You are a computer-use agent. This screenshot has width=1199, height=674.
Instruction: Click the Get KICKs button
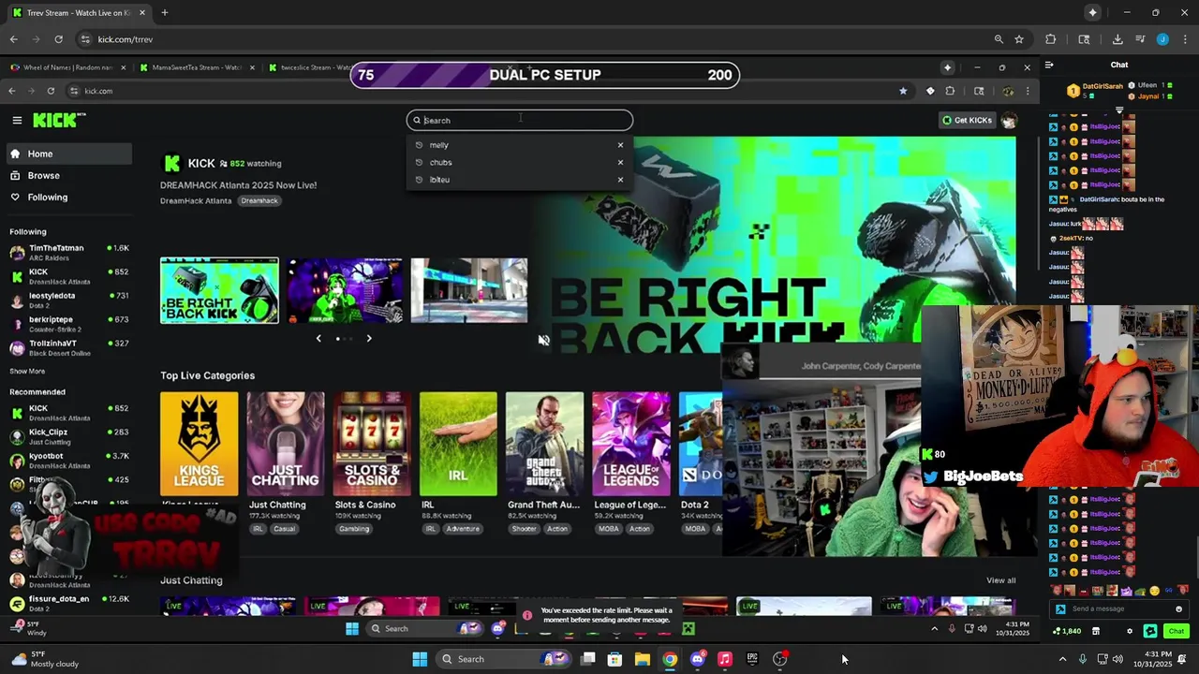[967, 120]
